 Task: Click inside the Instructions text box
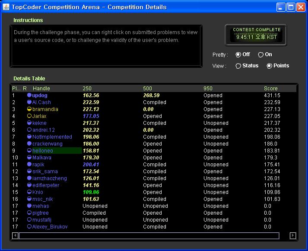106,46
